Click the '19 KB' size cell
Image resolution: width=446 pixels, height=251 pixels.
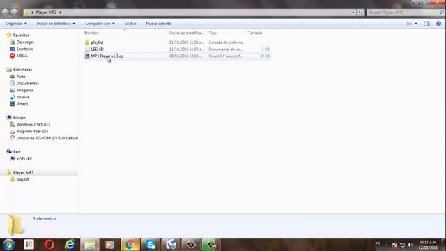265,56
